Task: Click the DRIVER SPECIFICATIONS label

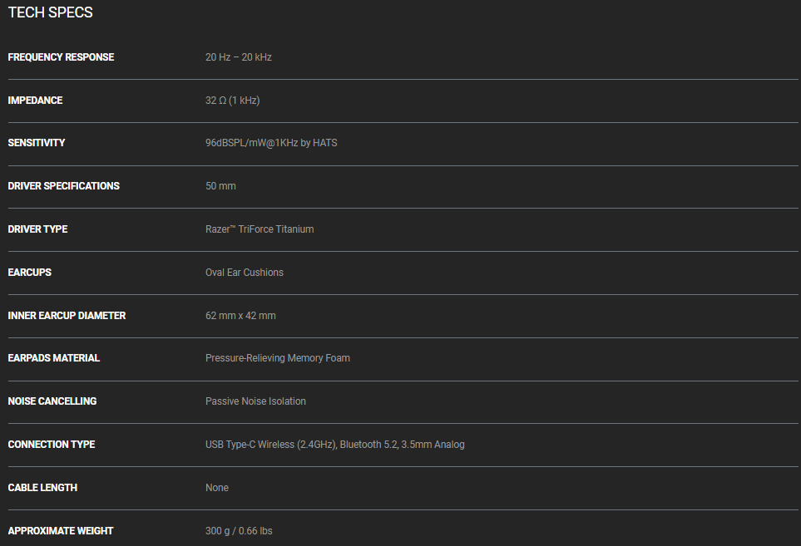Action: pos(64,186)
